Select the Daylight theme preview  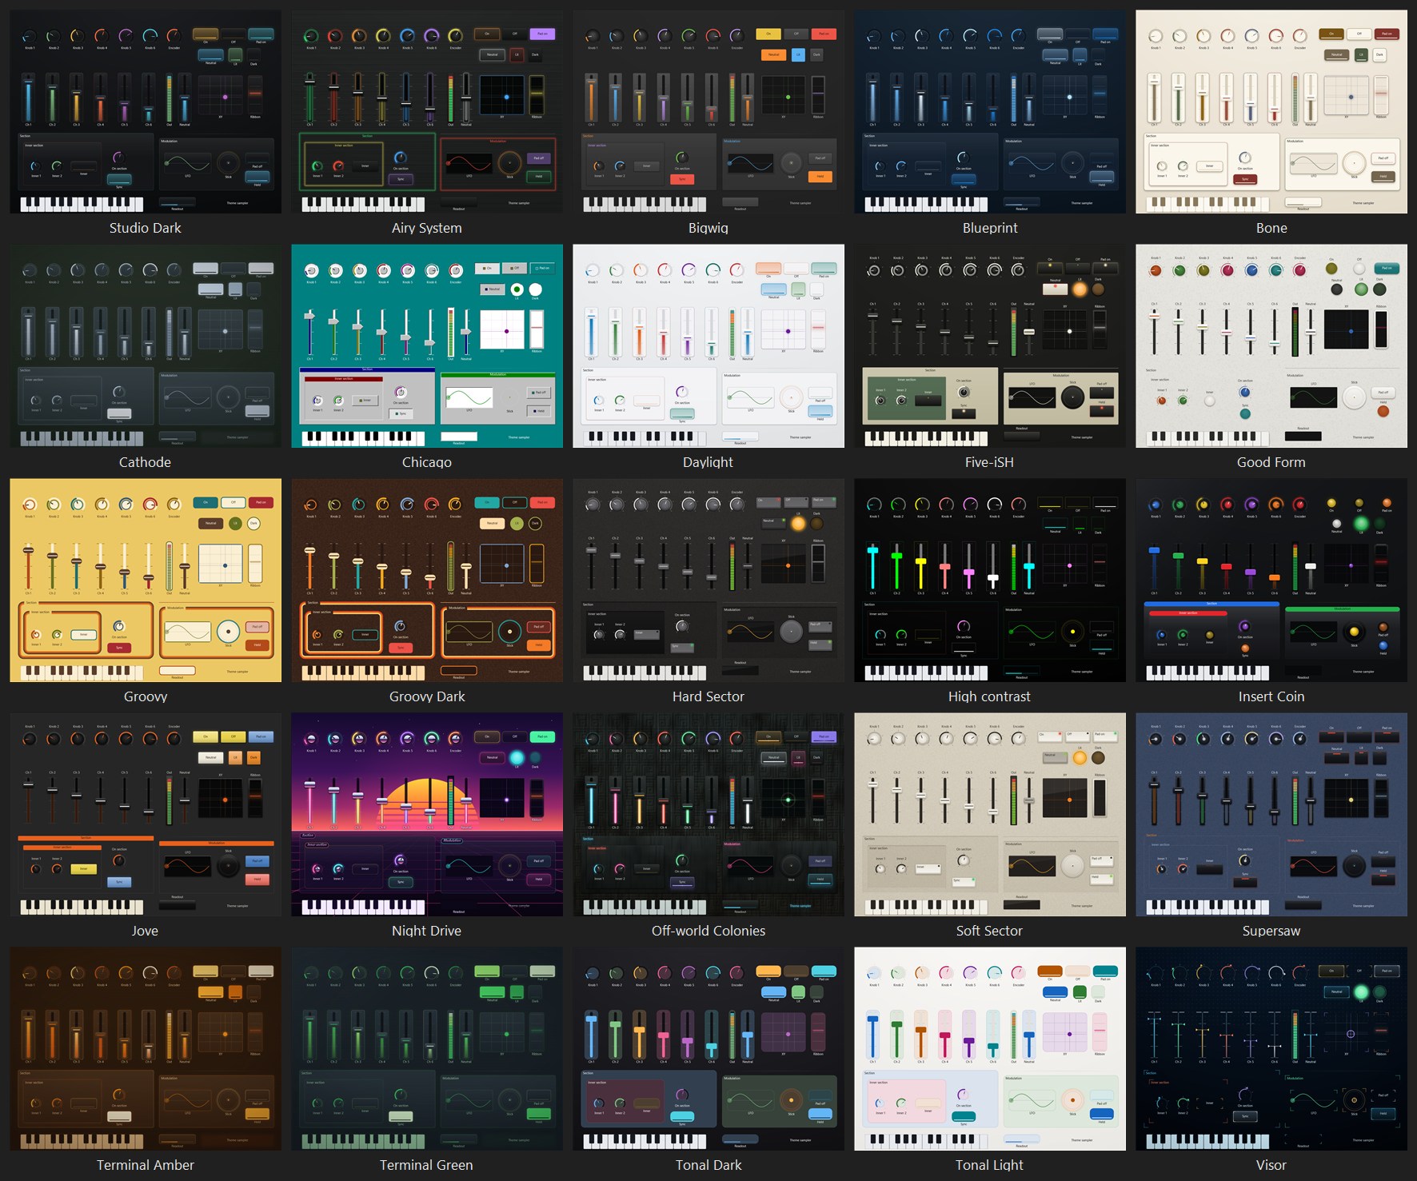[x=708, y=346]
